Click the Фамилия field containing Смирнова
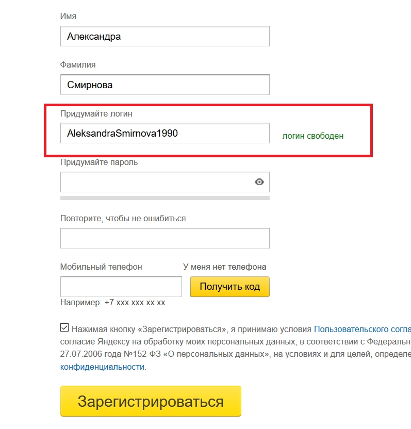Screen dimensions: 411x429 tap(165, 85)
